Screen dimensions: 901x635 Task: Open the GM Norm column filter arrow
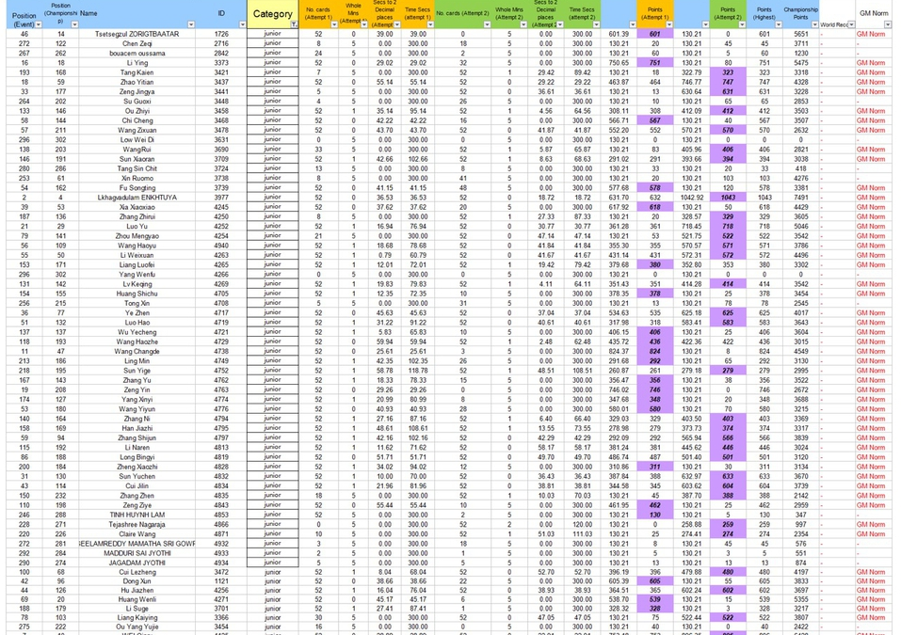pyautogui.click(x=888, y=24)
